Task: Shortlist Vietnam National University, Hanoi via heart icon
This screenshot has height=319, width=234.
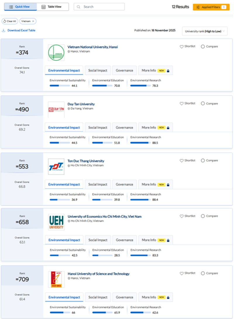Action: click(x=182, y=47)
